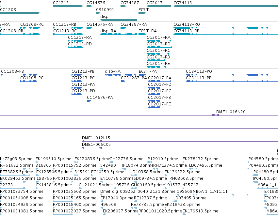
Task: Open EST EC40259.5prime
Action: pyautogui.click(x=107, y=172)
